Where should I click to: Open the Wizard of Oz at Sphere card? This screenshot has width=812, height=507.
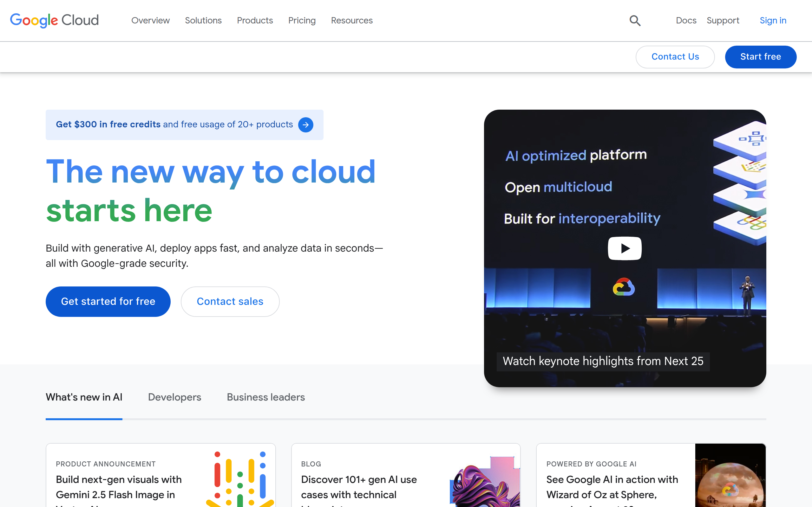[x=651, y=475]
